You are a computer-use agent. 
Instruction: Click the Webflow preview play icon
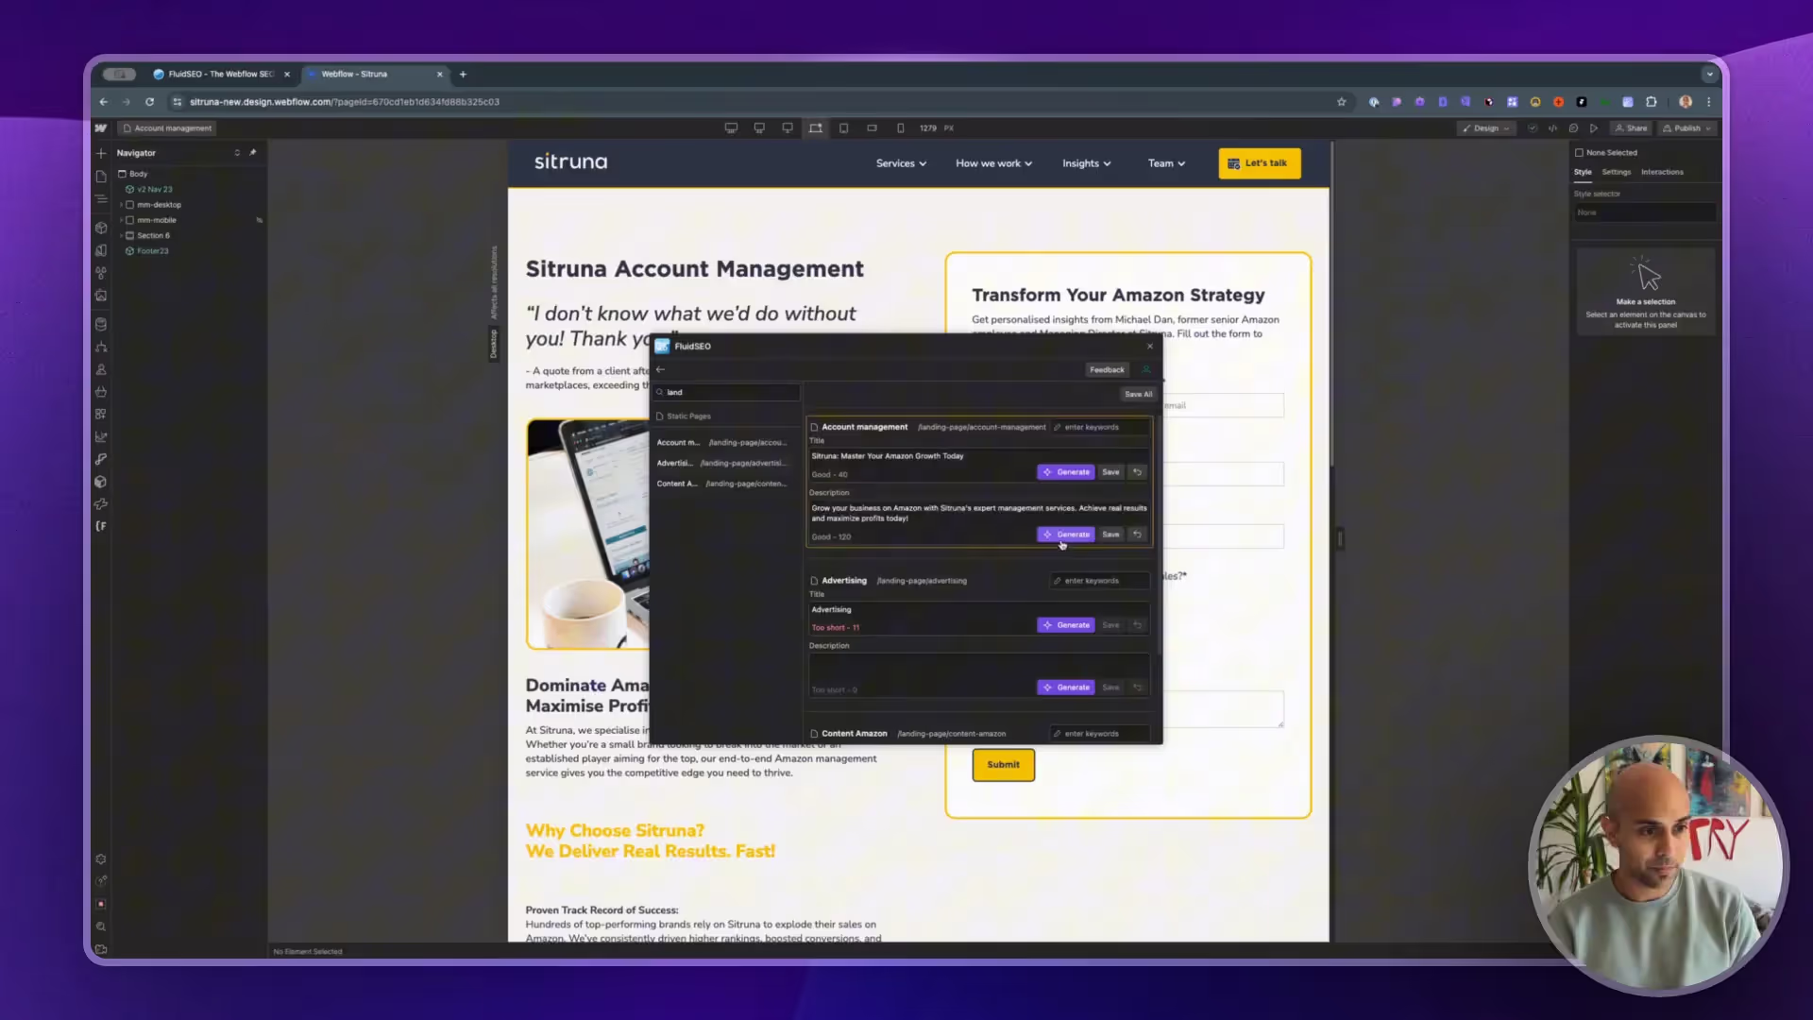click(x=1594, y=128)
